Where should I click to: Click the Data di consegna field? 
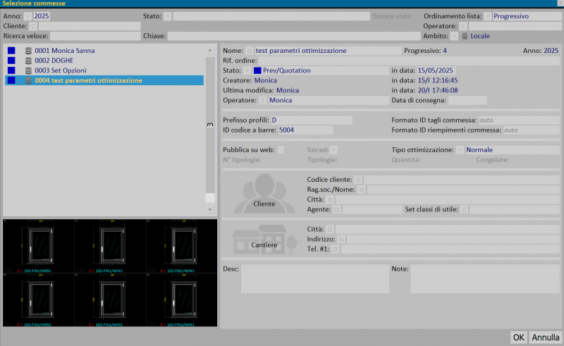click(467, 100)
